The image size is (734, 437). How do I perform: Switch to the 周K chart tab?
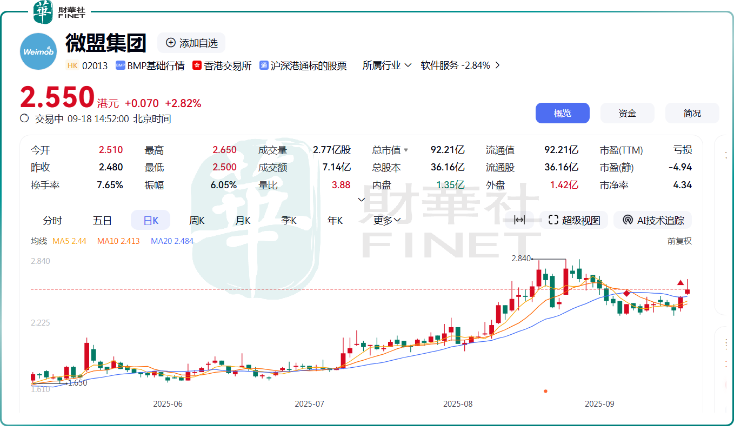[197, 220]
